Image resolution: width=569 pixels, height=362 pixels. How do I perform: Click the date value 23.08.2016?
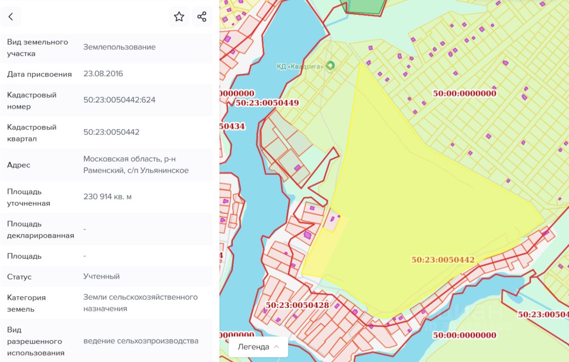[103, 74]
